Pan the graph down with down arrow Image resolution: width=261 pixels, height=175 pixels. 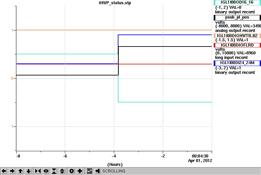point(28,171)
